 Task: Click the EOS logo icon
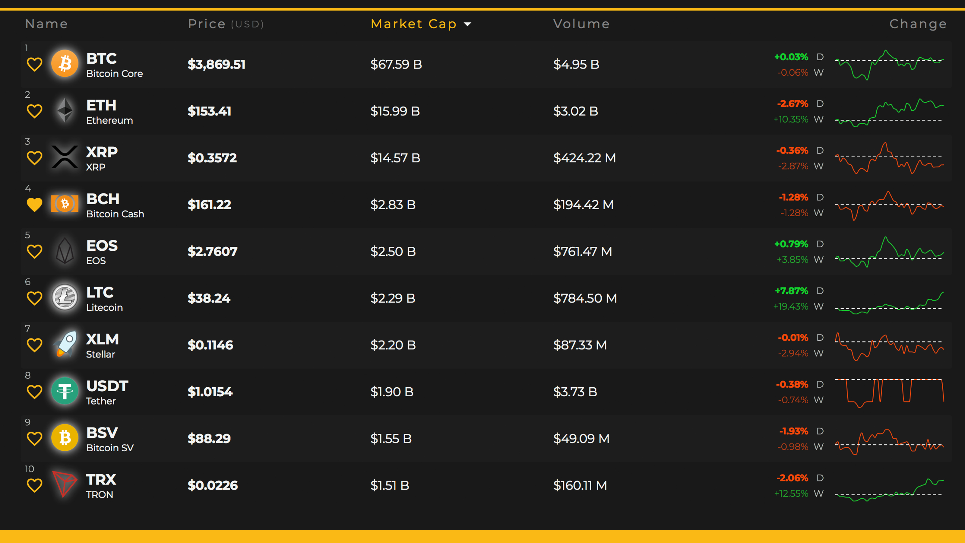65,251
